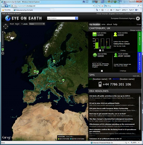Image resolution: width=143 pixels, height=145 pixels.
Task: Click the small chart icon under air bars
Action: pos(100,50)
